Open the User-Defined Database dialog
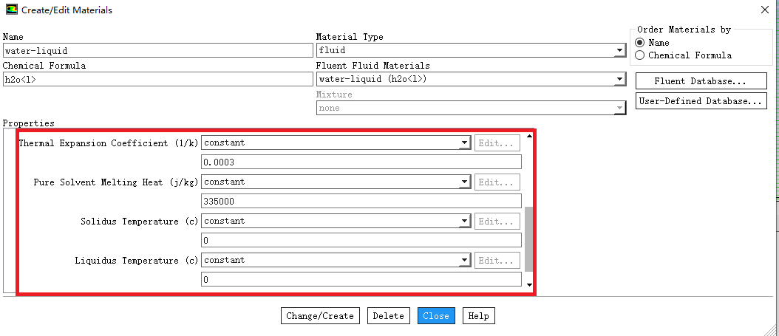Image resolution: width=779 pixels, height=336 pixels. (x=701, y=100)
